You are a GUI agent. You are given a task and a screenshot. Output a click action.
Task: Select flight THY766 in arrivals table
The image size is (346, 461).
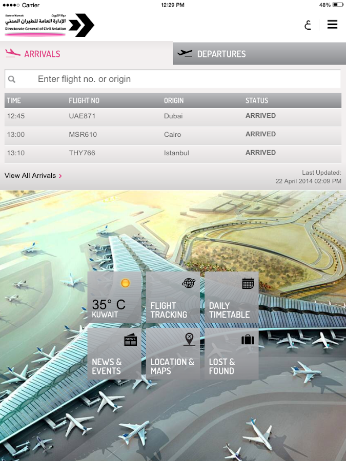(x=82, y=153)
